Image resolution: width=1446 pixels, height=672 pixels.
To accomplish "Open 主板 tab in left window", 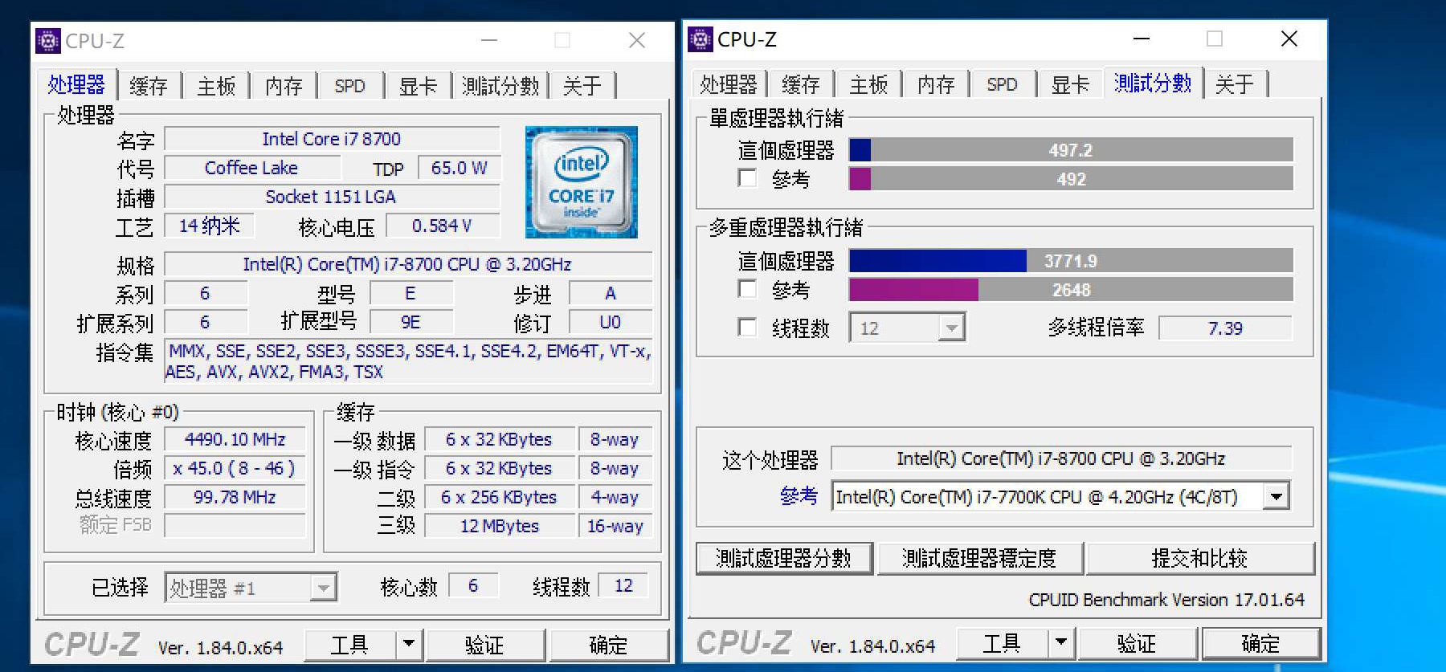I will coord(216,86).
